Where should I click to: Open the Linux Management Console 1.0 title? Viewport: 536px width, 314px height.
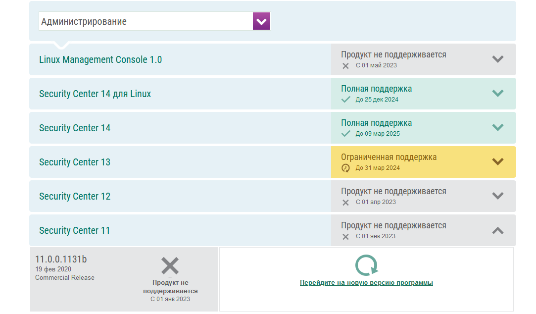[100, 59]
